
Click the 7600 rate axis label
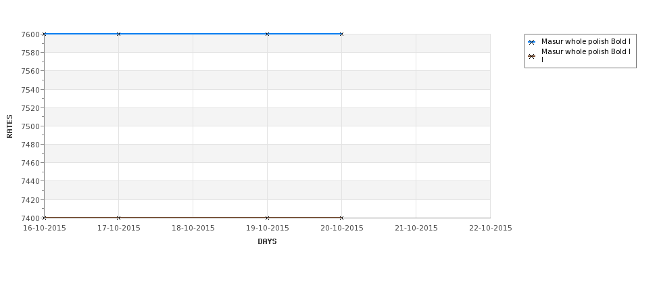tap(30, 34)
